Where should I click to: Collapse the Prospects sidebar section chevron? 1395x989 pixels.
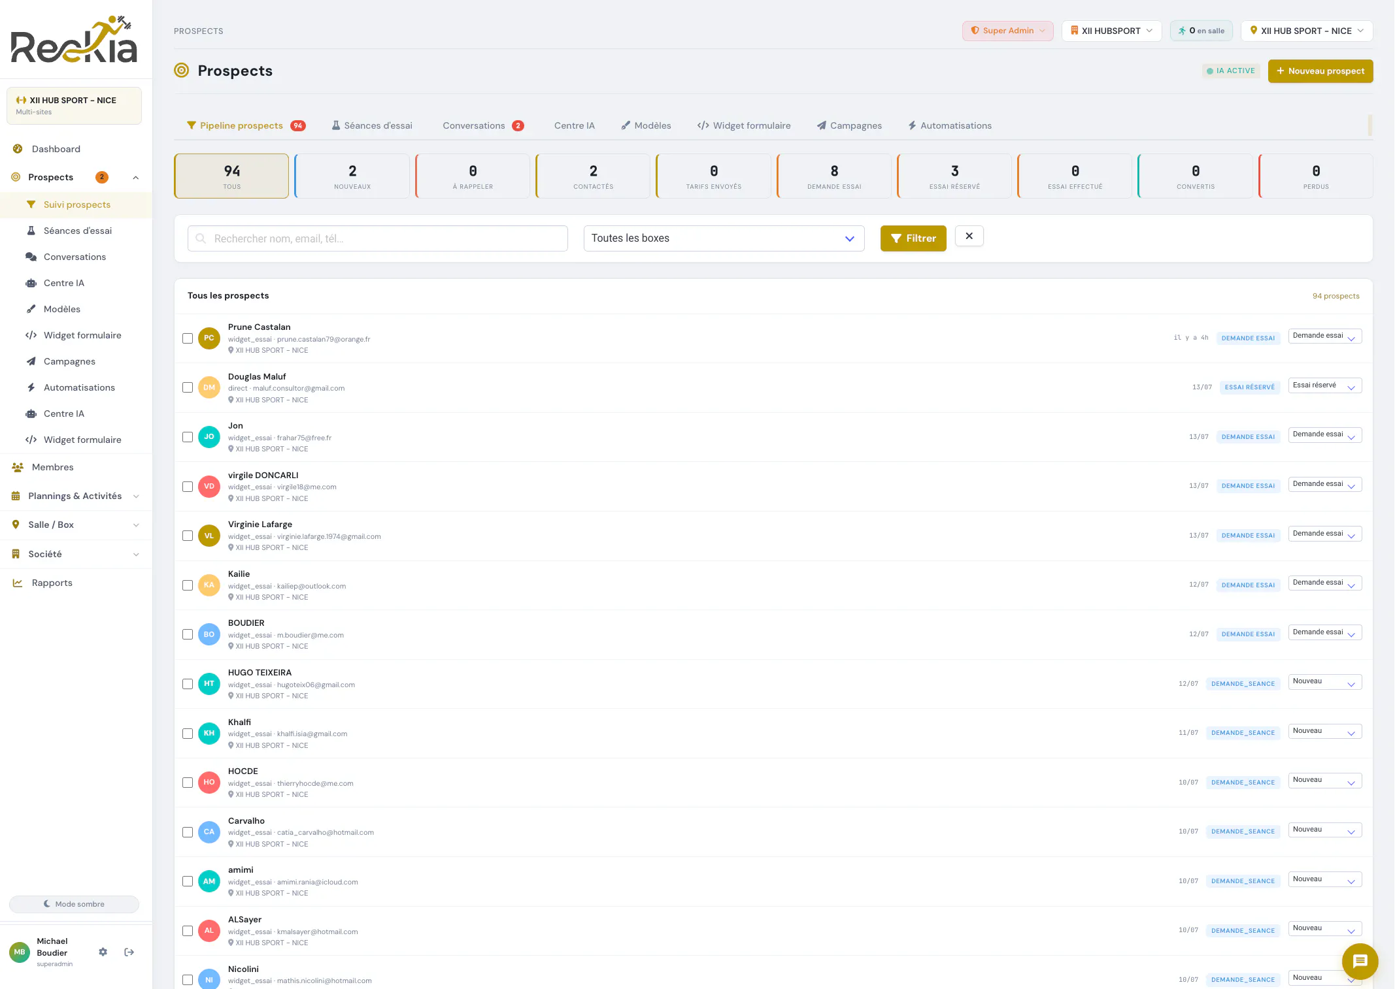(136, 178)
